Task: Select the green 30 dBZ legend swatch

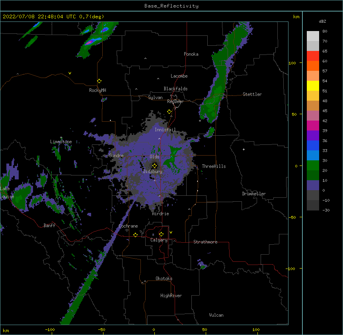Action: pos(313,166)
